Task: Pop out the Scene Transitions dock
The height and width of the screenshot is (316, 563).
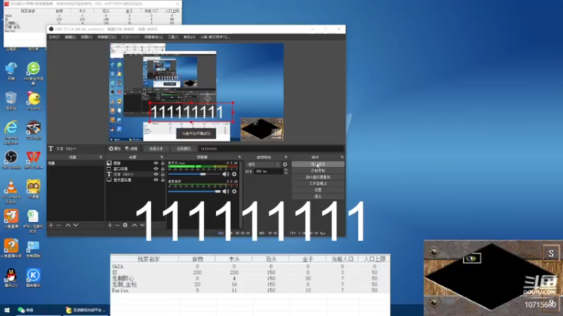Action: point(286,157)
